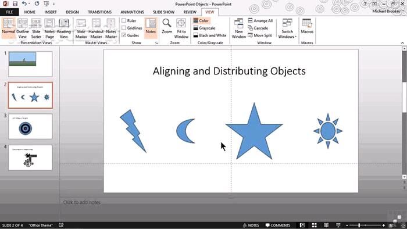The width and height of the screenshot is (407, 229).
Task: Open Handout Master view
Action: pyautogui.click(x=96, y=28)
